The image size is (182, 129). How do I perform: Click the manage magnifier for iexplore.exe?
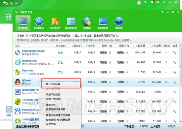pyautogui.click(x=175, y=62)
